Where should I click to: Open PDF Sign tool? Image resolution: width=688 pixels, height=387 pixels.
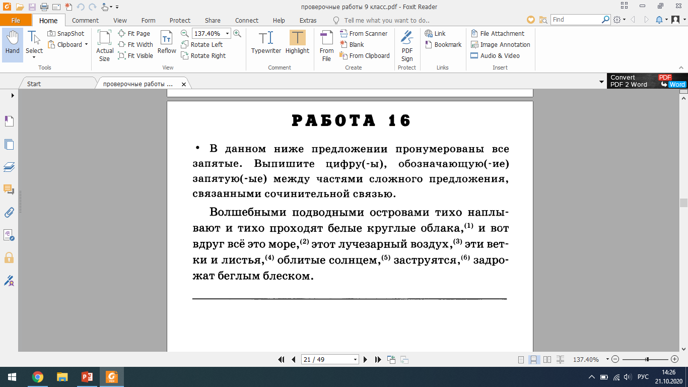pyautogui.click(x=407, y=45)
